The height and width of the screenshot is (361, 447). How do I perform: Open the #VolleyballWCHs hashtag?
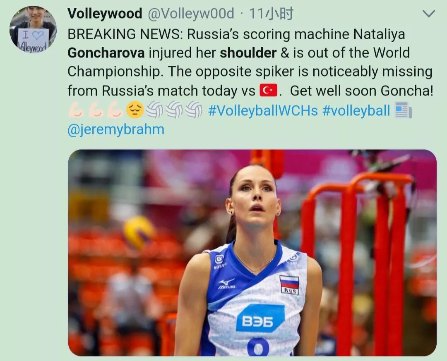pyautogui.click(x=263, y=110)
